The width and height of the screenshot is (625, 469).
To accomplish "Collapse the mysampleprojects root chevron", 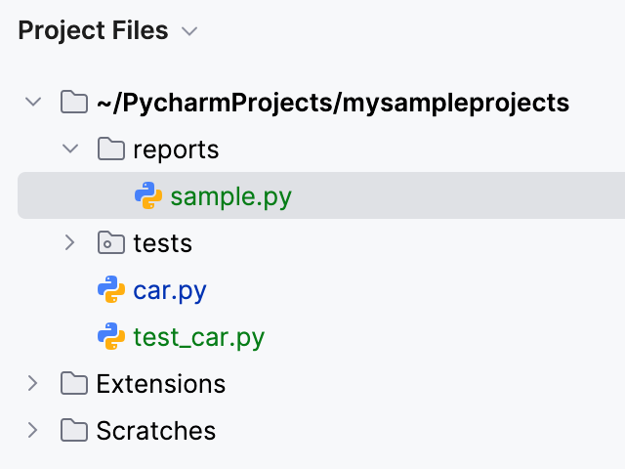I will click(x=33, y=103).
